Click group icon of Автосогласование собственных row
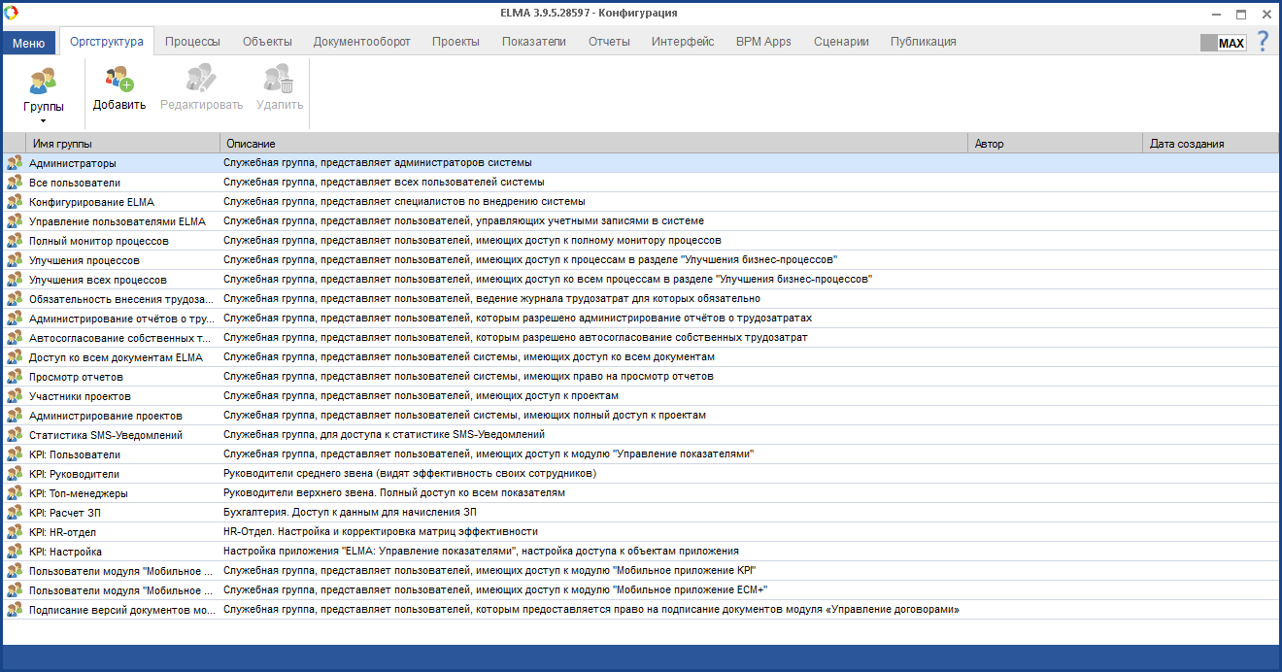 point(15,338)
